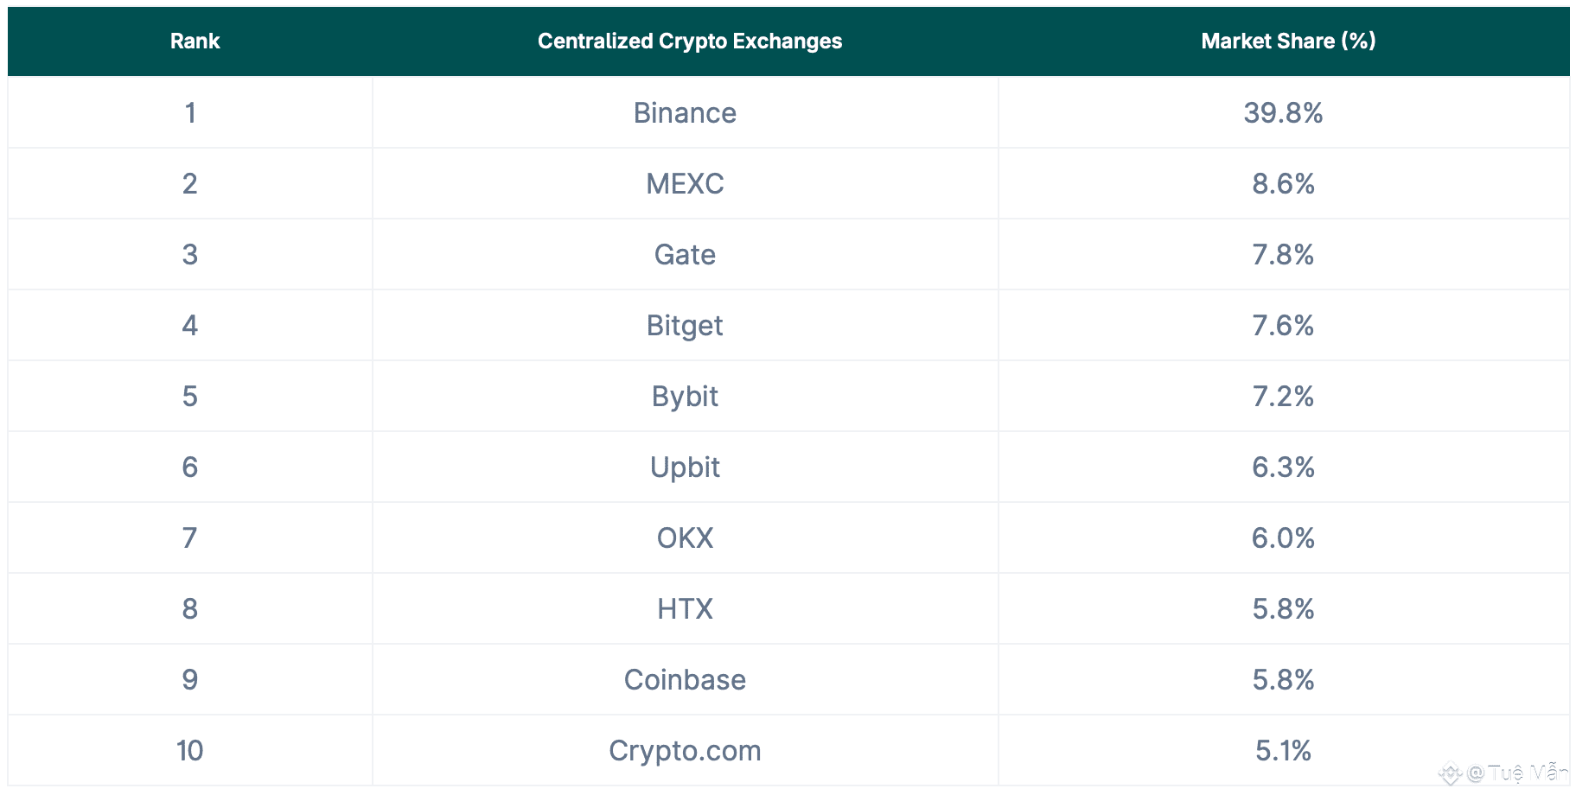Select the Bybit row name
This screenshot has width=1576, height=795.
click(685, 397)
